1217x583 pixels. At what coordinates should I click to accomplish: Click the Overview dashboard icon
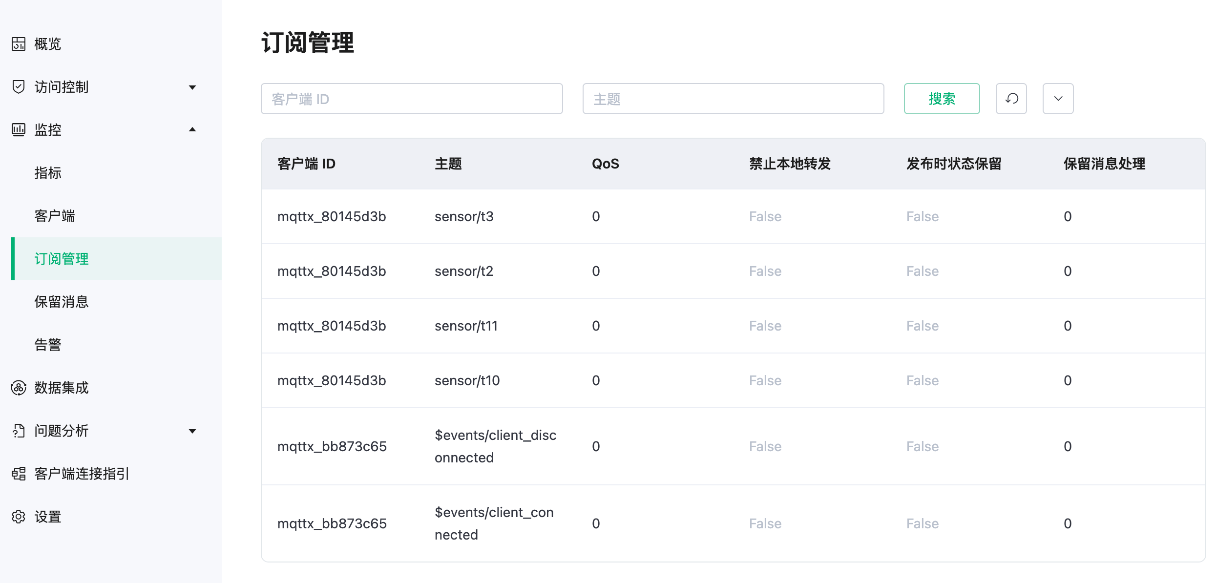click(19, 44)
